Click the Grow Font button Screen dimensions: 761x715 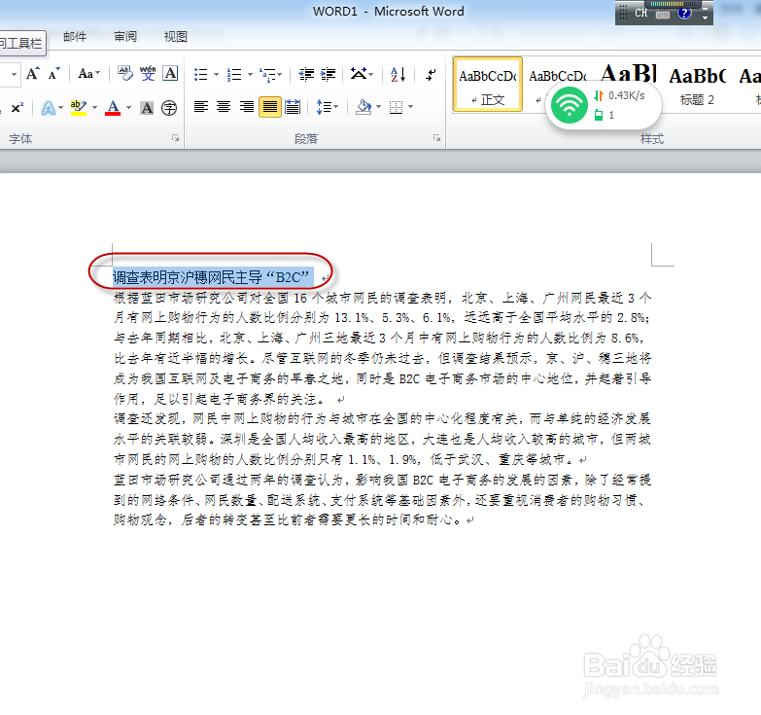pyautogui.click(x=32, y=74)
